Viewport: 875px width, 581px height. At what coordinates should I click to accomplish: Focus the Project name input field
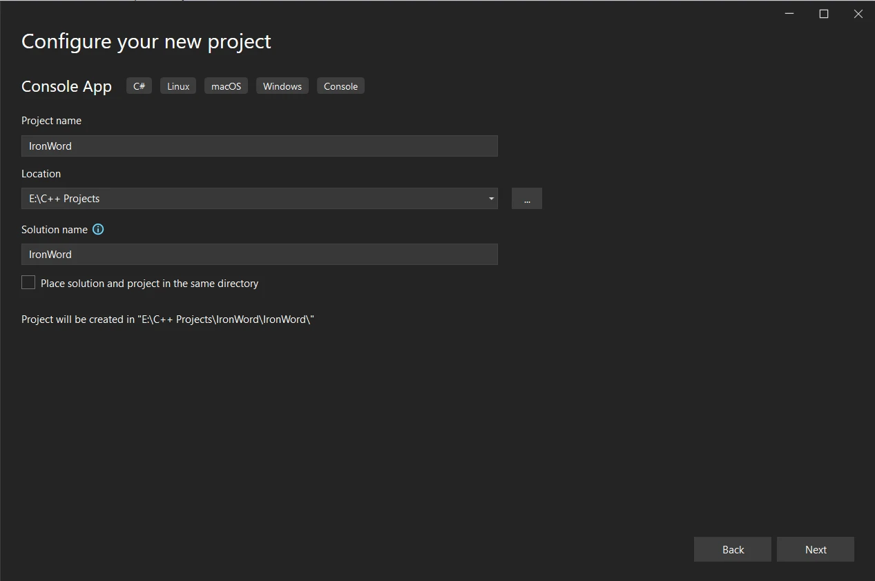[x=259, y=146]
